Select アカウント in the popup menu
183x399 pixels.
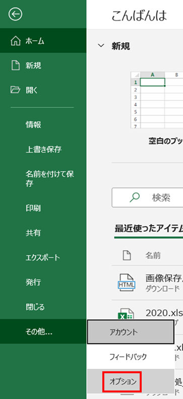[x=131, y=332]
